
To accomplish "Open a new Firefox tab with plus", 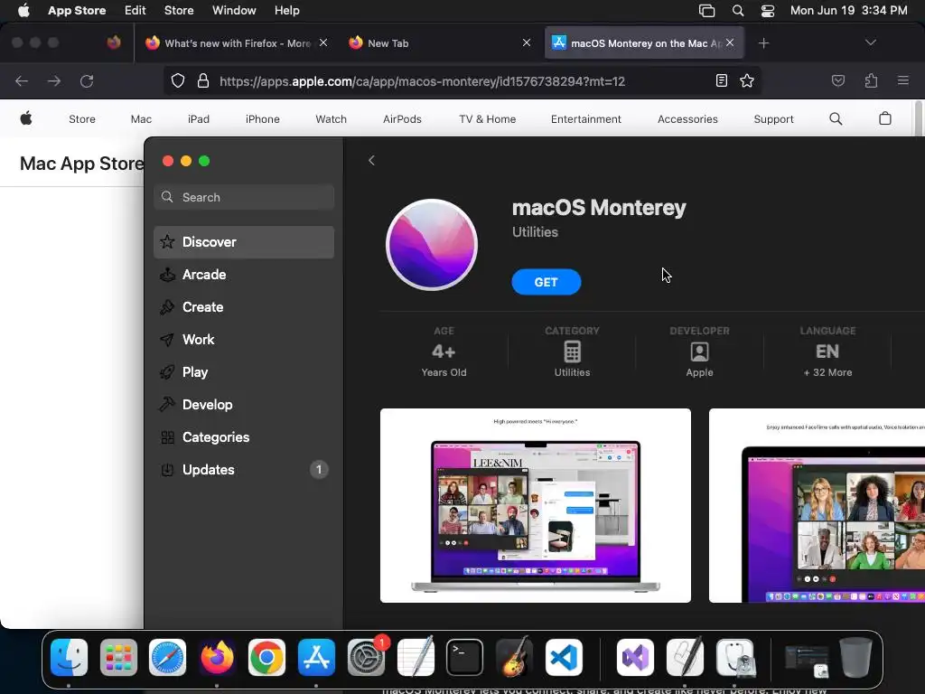I will tap(763, 43).
